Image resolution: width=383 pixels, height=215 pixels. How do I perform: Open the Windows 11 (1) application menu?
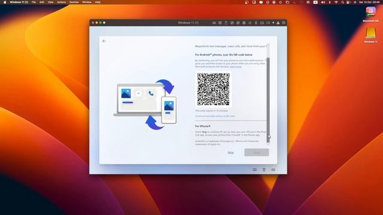[x=19, y=2]
